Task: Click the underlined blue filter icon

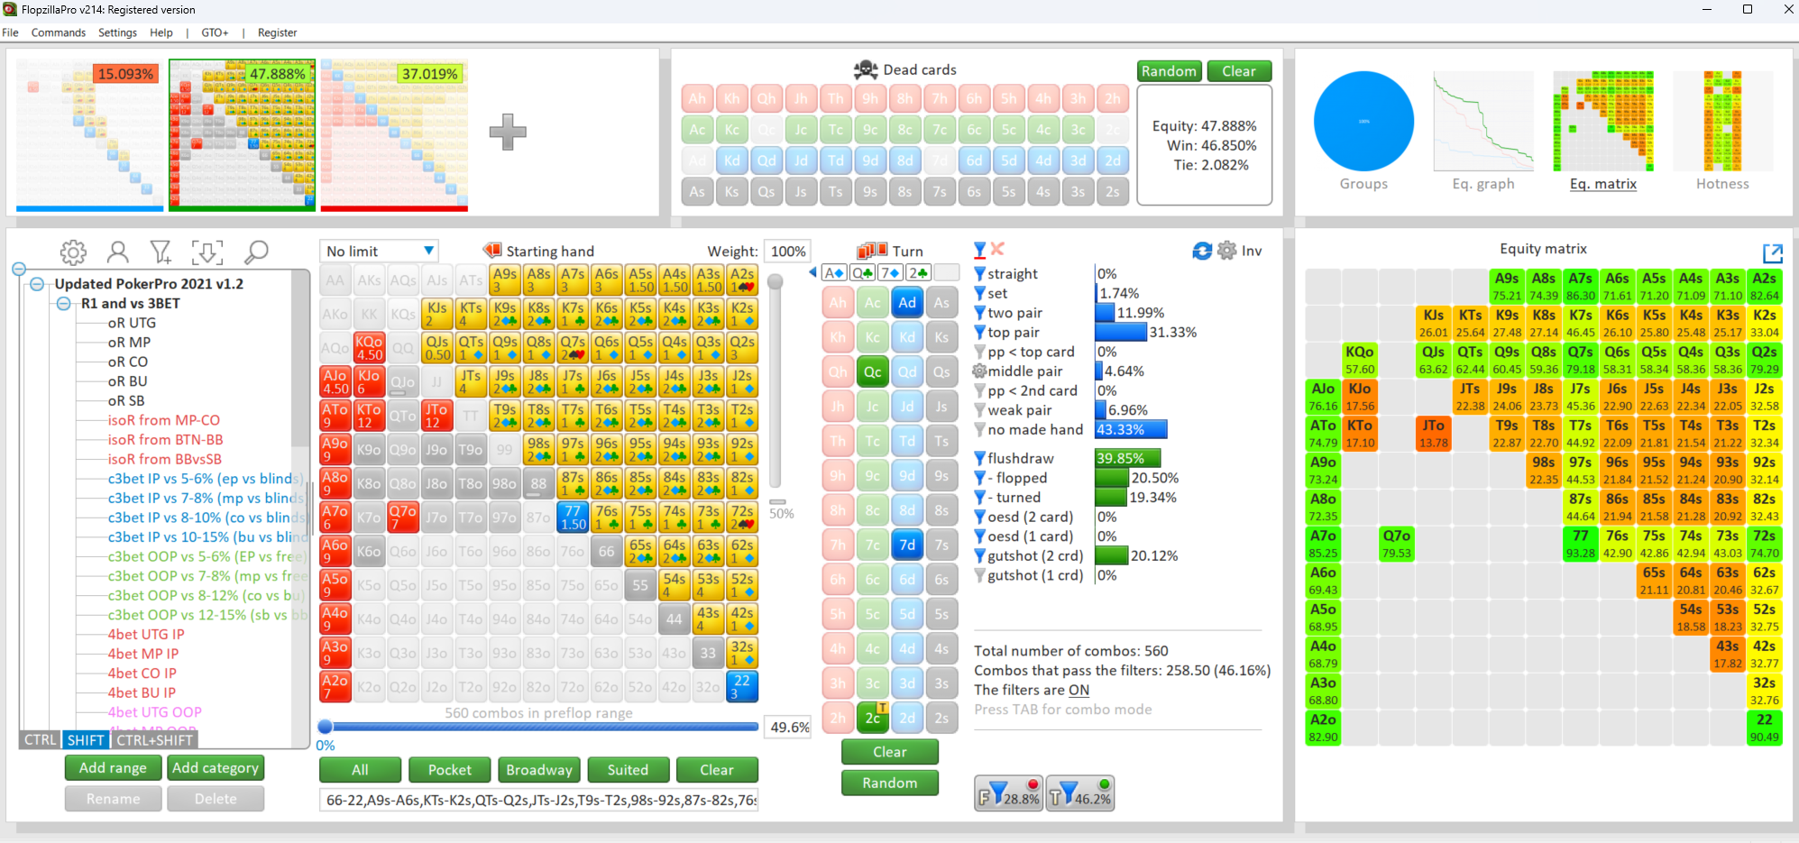Action: click(980, 250)
